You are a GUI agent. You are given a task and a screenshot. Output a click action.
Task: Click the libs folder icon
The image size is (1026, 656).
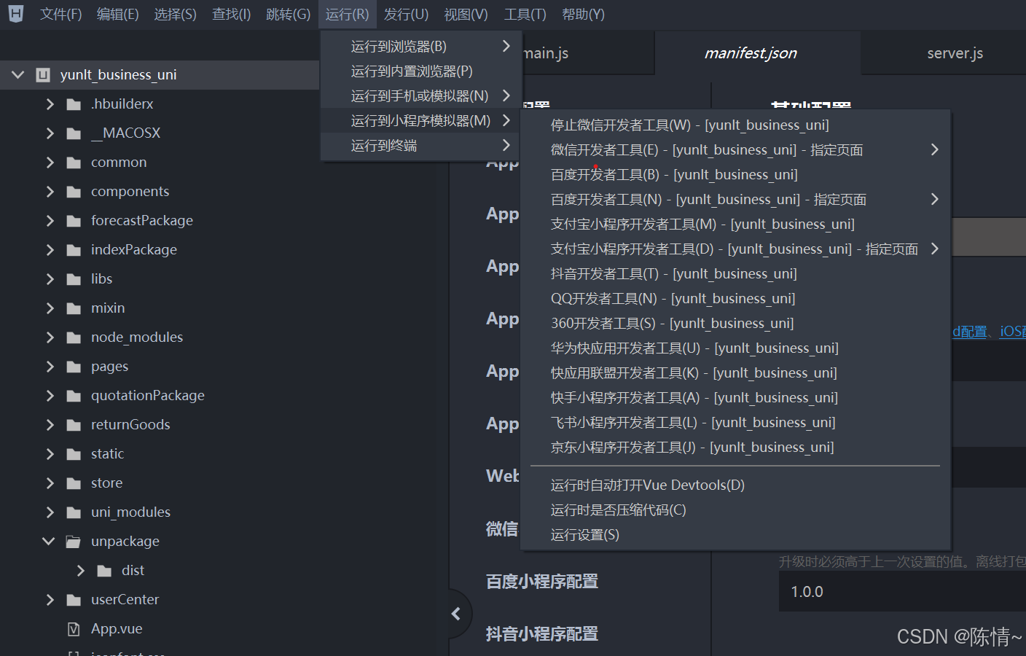point(74,279)
